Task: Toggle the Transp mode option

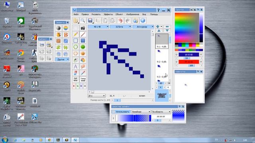Action: point(83,79)
